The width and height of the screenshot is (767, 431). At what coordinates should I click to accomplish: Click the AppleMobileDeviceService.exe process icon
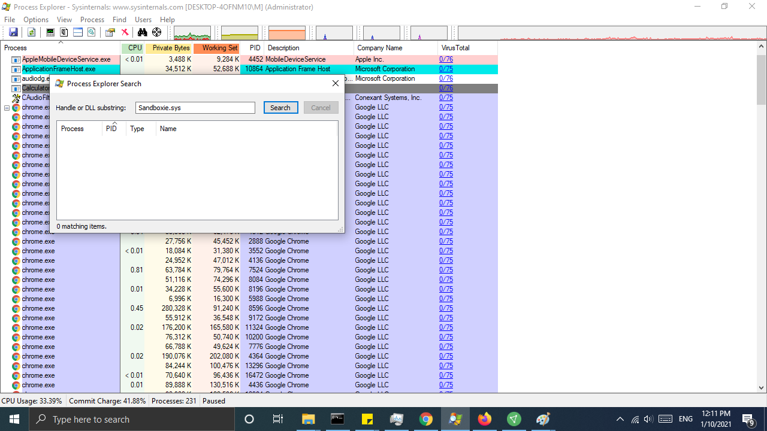tap(16, 59)
